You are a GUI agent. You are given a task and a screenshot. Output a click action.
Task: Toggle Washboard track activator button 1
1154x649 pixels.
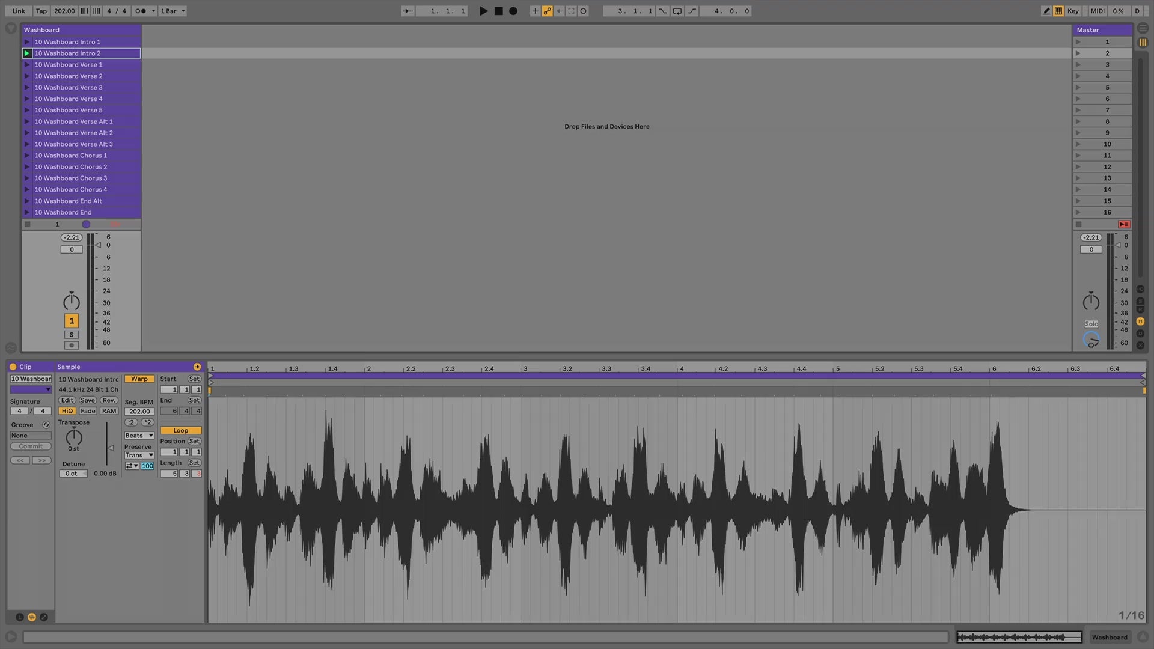72,321
